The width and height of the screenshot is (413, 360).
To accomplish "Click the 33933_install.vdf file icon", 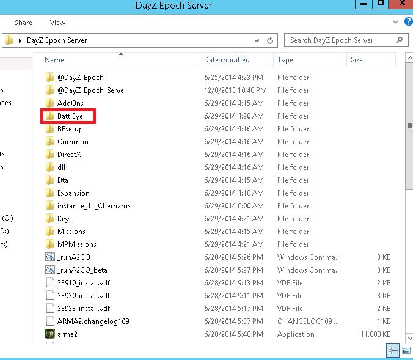I will click(x=50, y=308).
